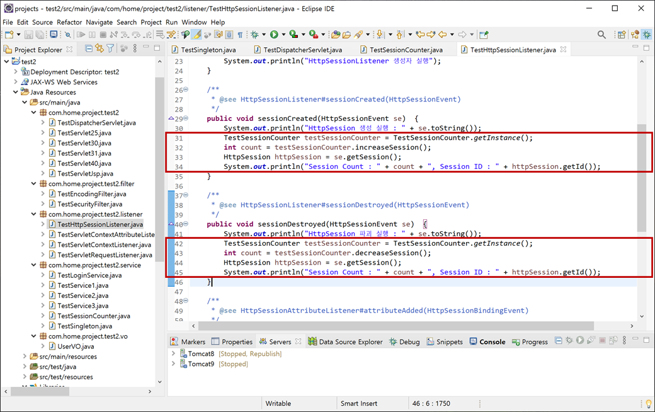Click the Skip All Breakpoints icon

tap(67, 35)
